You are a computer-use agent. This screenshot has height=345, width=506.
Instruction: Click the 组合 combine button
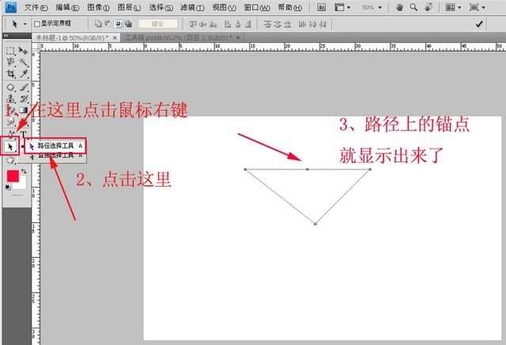158,24
